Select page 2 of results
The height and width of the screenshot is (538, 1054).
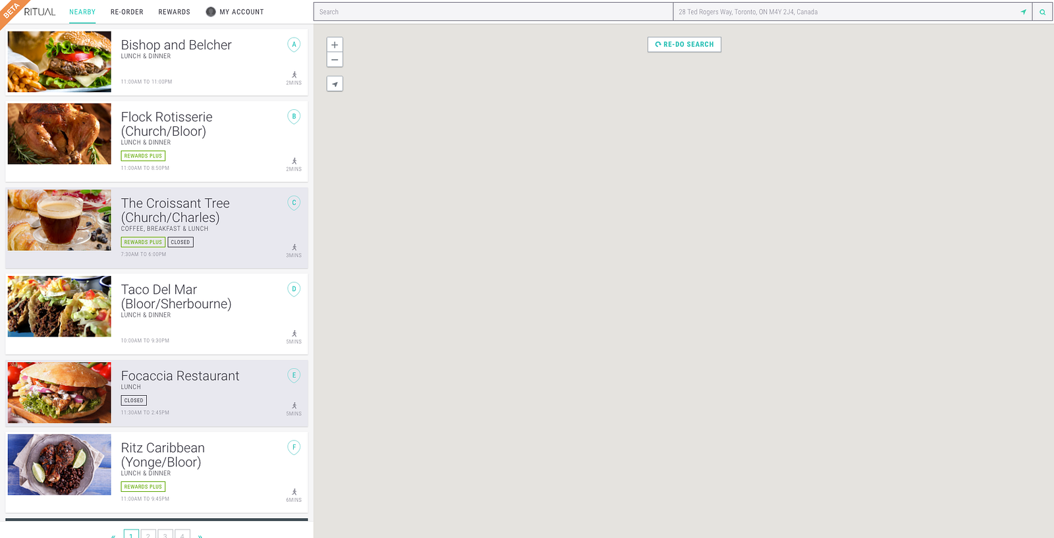point(148,534)
